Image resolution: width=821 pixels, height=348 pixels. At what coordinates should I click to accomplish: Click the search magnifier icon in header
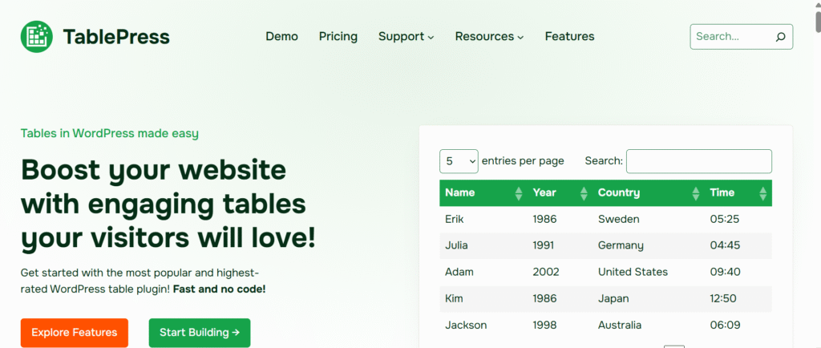780,37
